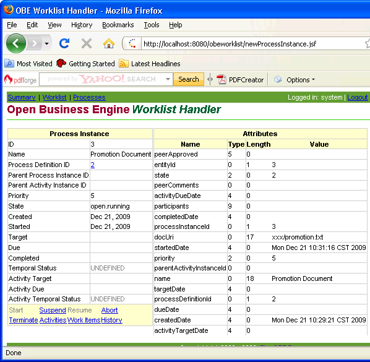
Task: Open the process History link
Action: click(x=111, y=320)
